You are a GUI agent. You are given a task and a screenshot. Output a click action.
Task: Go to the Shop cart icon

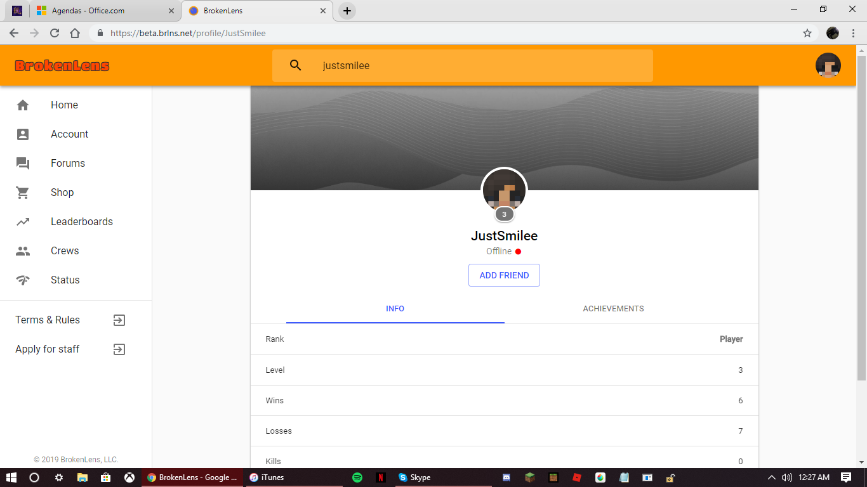23,193
